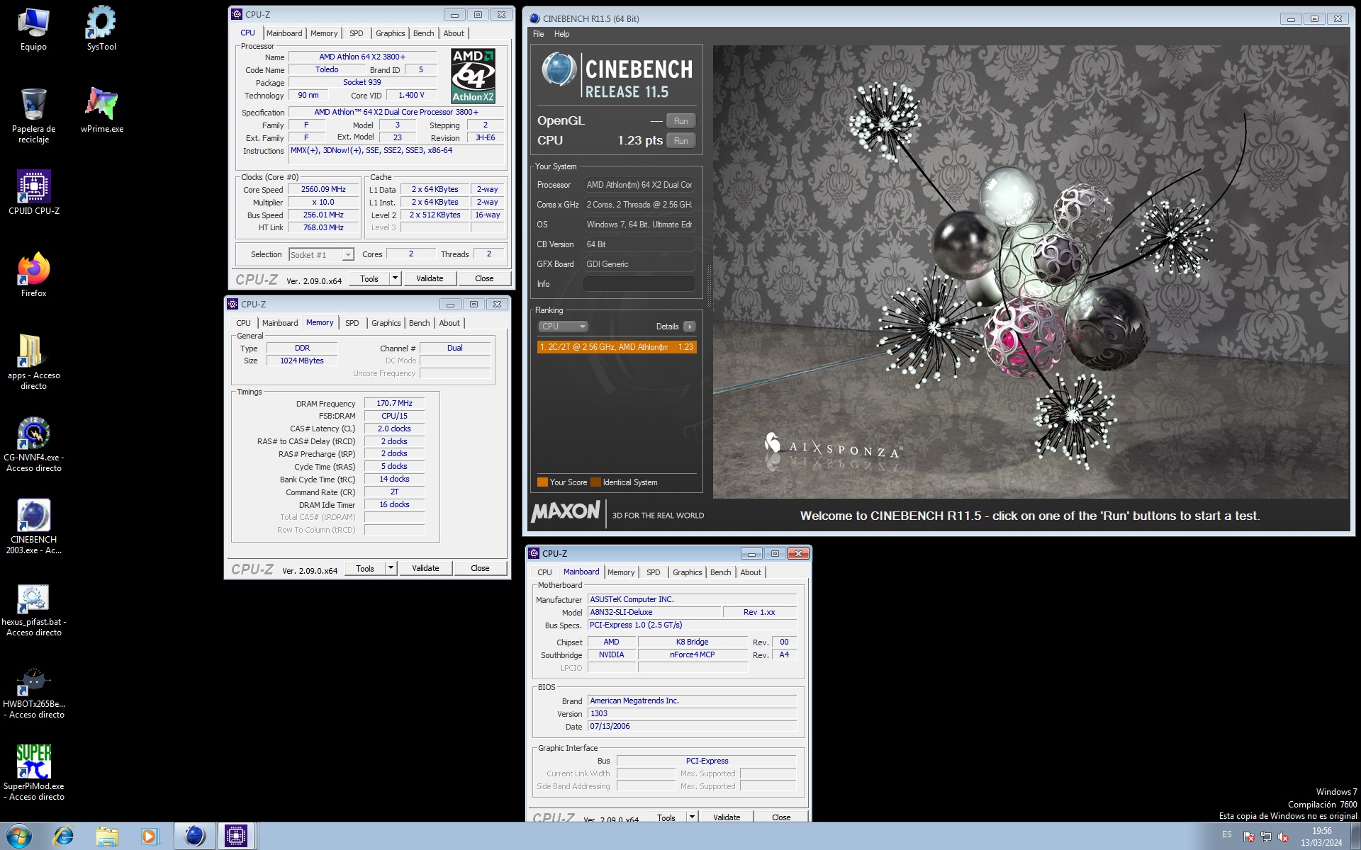This screenshot has height=850, width=1361.
Task: Open hexus_pifast.bat shortcut
Action: tap(33, 608)
